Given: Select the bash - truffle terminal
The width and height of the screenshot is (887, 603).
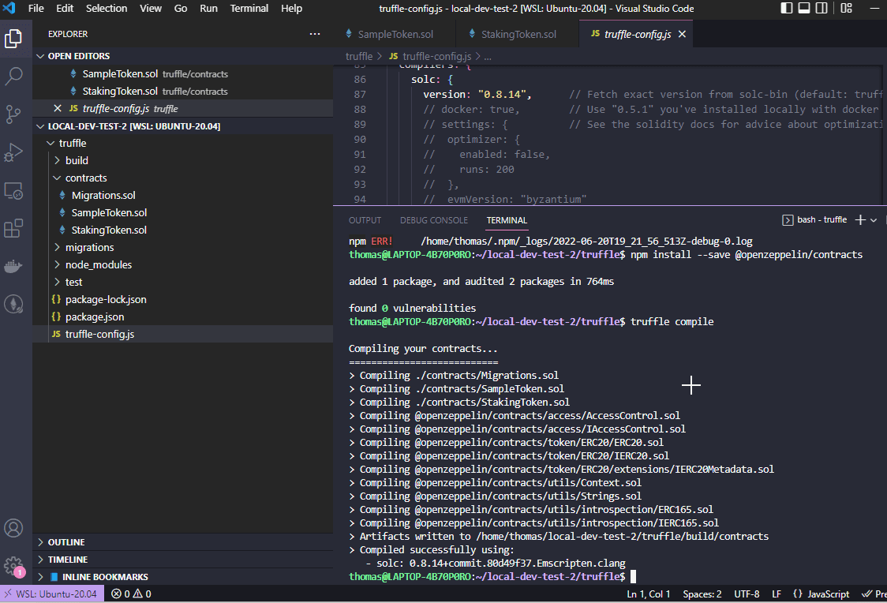Looking at the screenshot, I should 814,220.
